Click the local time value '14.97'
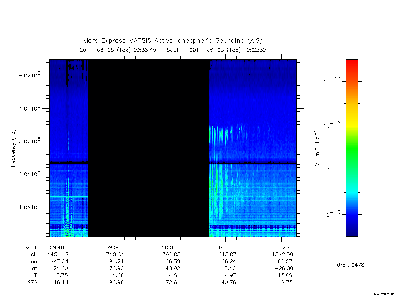Viewport: 395px width, 296px height. 229,275
